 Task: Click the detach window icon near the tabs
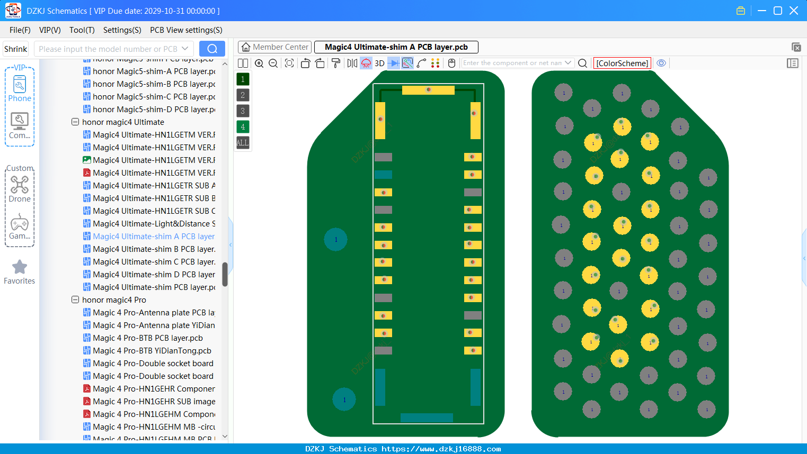[796, 47]
